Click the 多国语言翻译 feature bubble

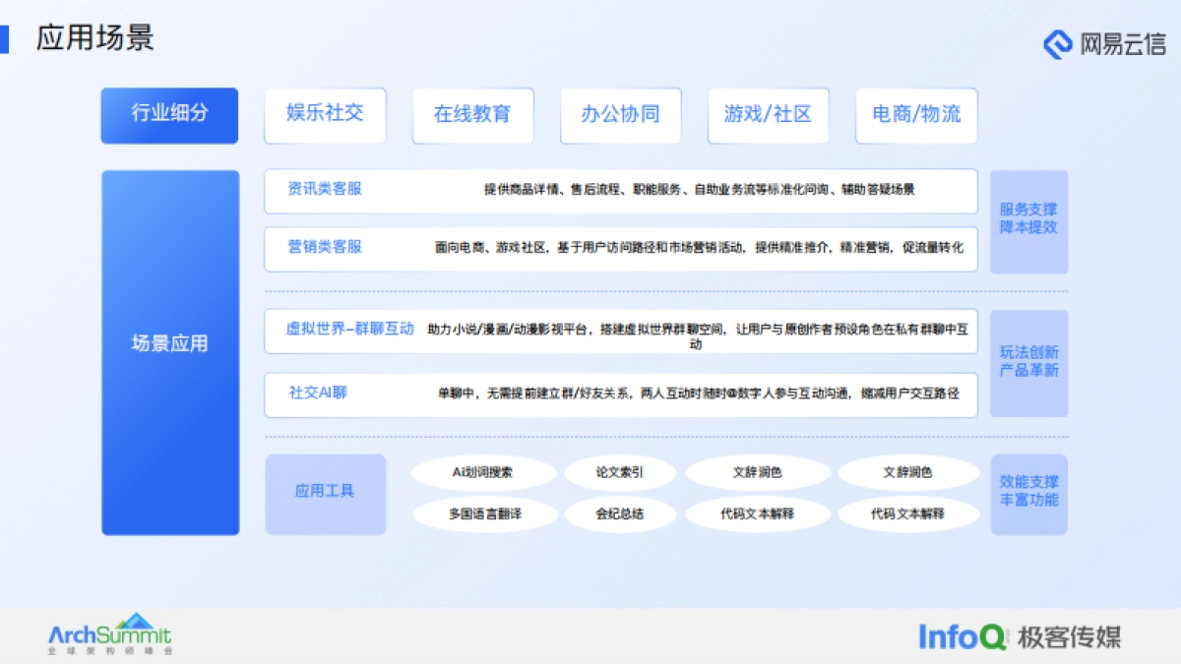[x=483, y=513]
